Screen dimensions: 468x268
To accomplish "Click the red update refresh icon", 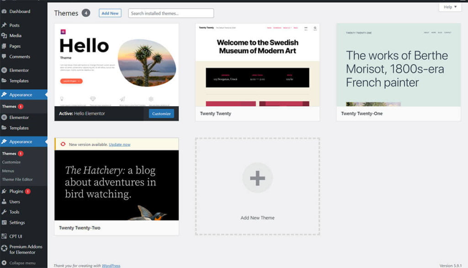I will tap(63, 144).
